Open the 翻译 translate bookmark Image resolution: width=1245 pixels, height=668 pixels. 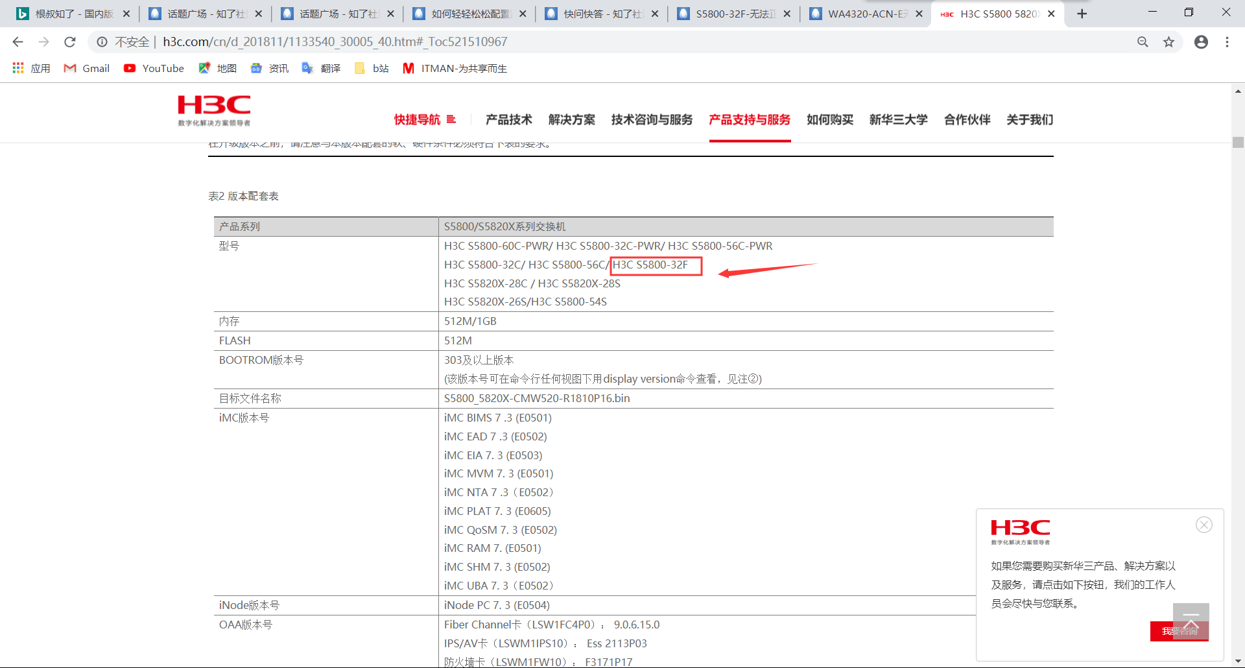(x=321, y=68)
